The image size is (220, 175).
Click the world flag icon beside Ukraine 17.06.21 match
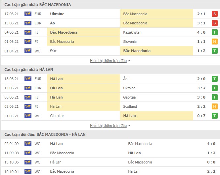[28, 14]
